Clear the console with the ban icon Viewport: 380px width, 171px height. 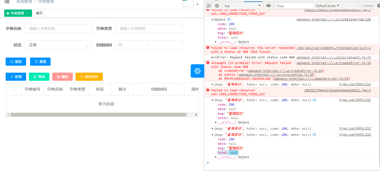pyautogui.click(x=217, y=6)
